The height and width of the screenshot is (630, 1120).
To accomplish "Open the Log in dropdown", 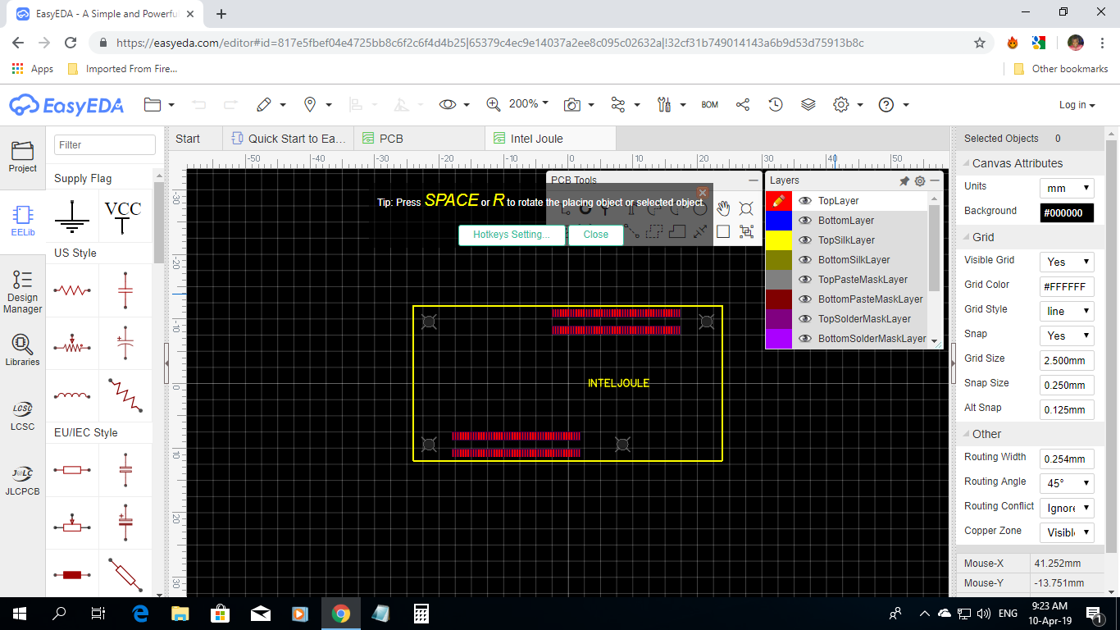I will pyautogui.click(x=1077, y=105).
